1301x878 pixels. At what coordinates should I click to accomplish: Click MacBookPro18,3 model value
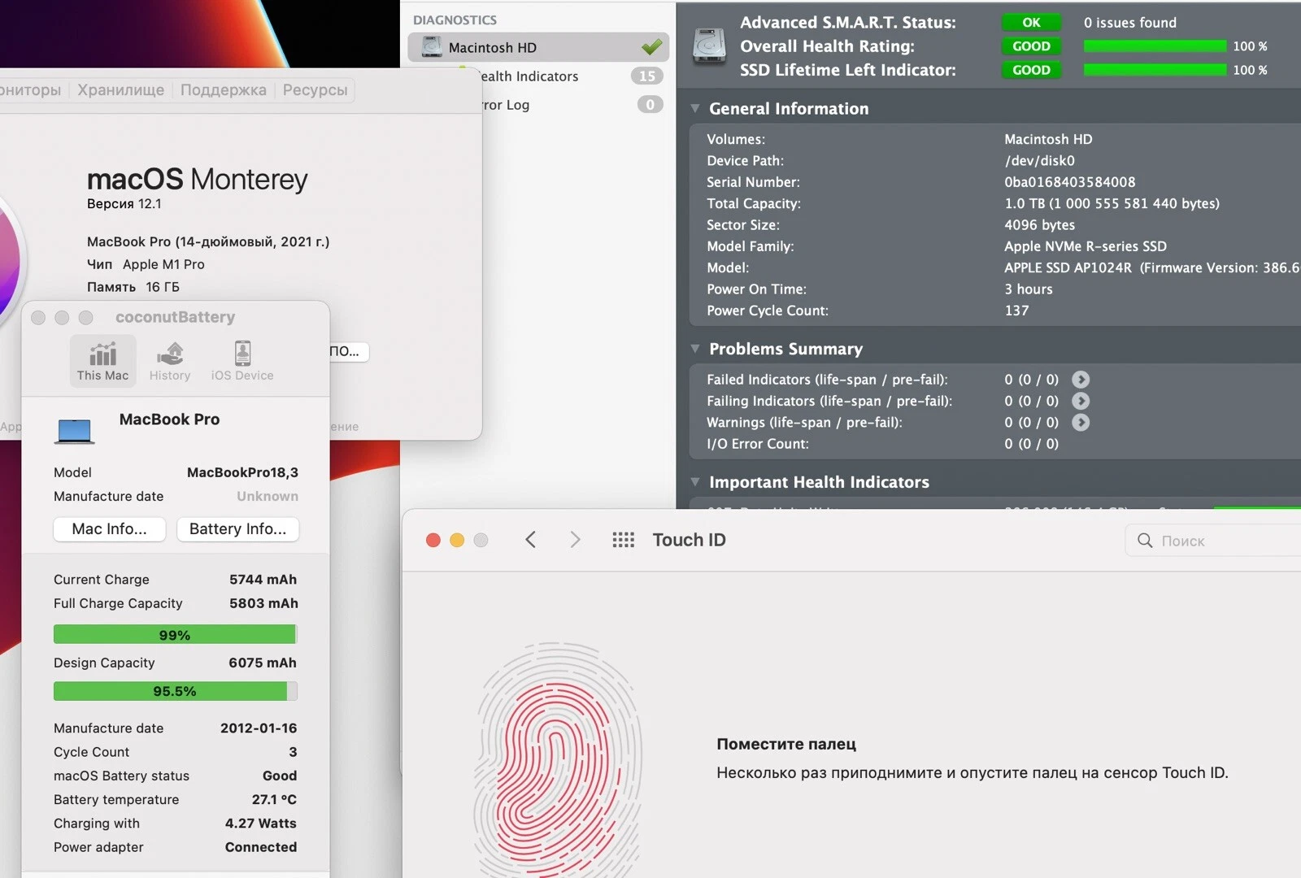[x=242, y=472]
